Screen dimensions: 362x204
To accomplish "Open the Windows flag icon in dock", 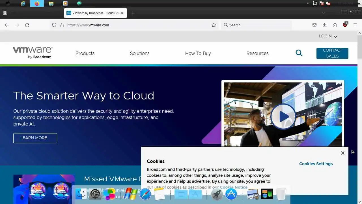I will point(130,194).
